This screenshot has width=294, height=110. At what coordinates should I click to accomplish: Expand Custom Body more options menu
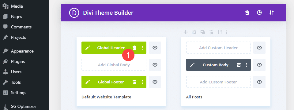(x=247, y=65)
